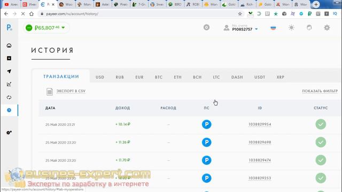Expand account number P10852757 dropdown
The width and height of the screenshot is (342, 192).
[256, 29]
